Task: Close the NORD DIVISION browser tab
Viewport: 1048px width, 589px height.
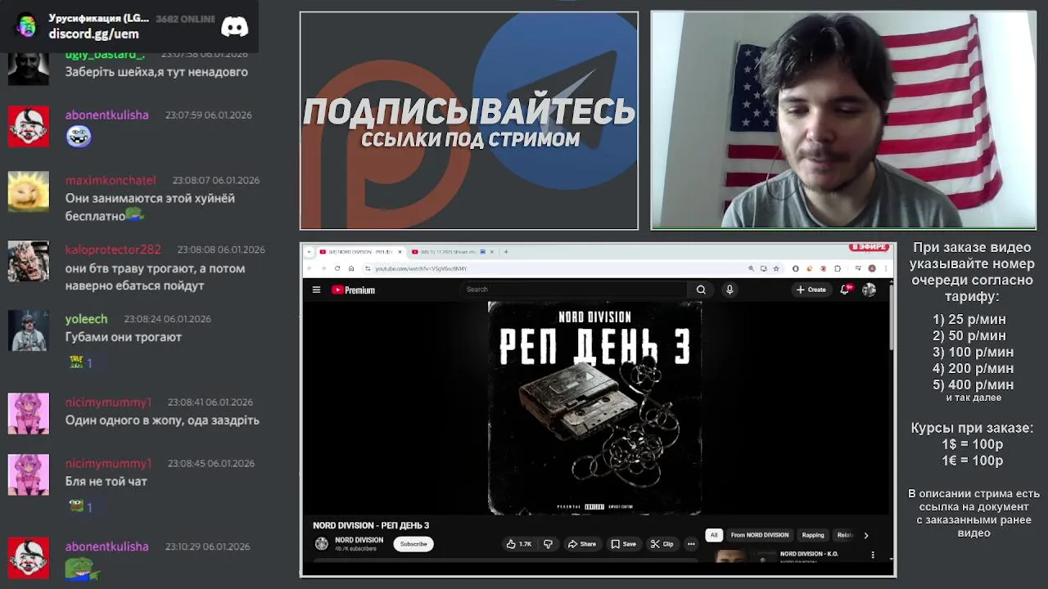Action: click(400, 252)
